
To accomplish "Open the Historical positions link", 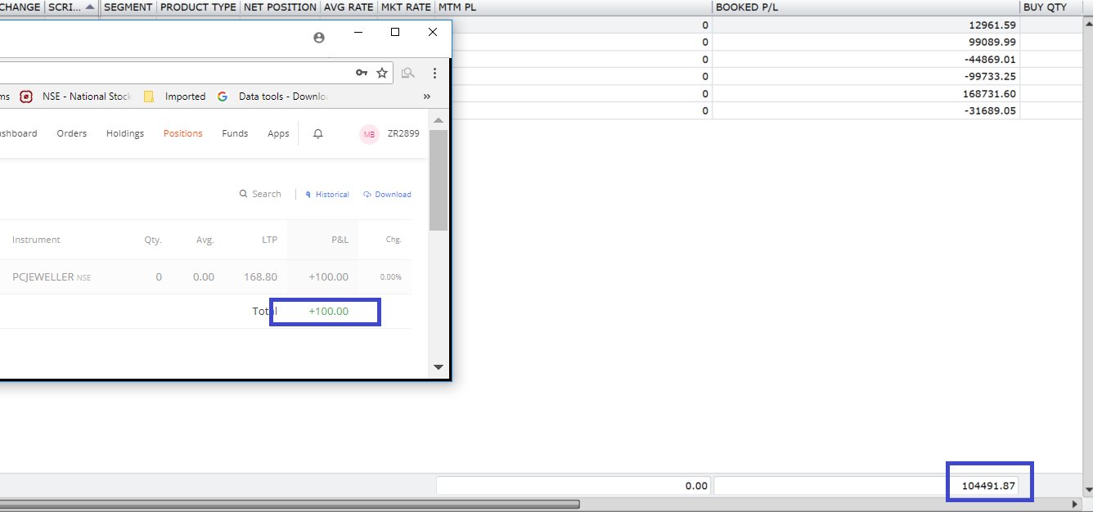I will click(327, 195).
